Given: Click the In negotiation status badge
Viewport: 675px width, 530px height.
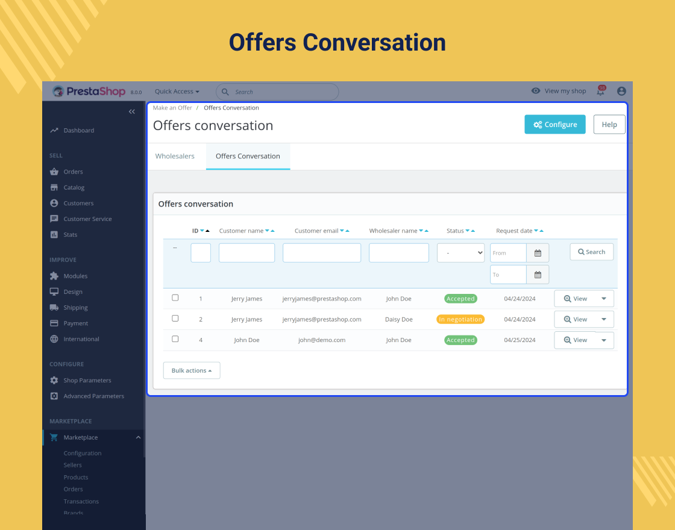Looking at the screenshot, I should [x=460, y=319].
